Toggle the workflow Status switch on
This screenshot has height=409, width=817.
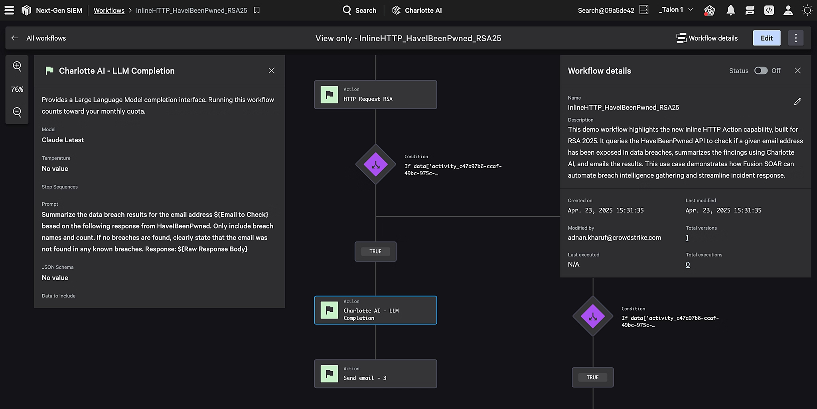click(x=761, y=71)
